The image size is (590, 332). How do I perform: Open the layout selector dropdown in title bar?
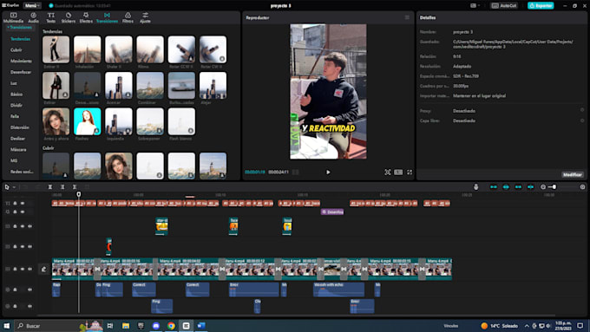[475, 6]
